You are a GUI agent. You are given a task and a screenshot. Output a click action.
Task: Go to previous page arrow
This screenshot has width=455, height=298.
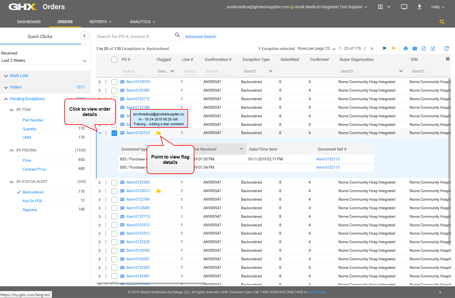click(365, 49)
